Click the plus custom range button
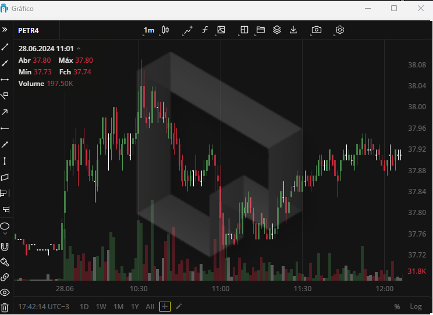Viewport: 433px width, 315px height. (165, 306)
